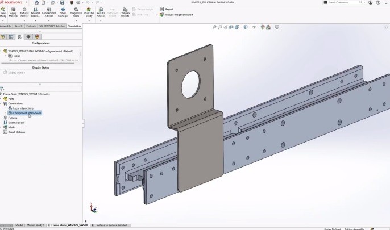Open the Fixtures Advisor tool

(24, 12)
